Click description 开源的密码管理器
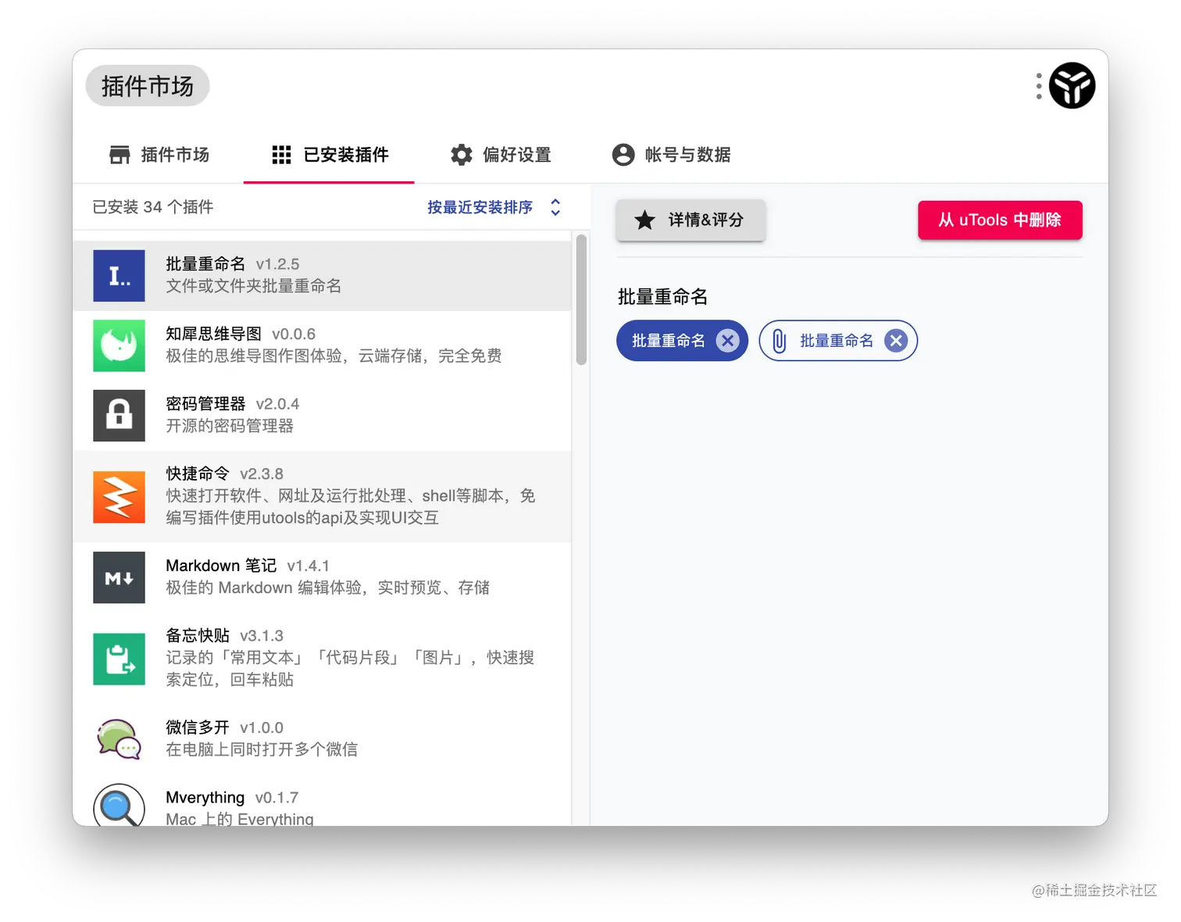 (x=230, y=427)
